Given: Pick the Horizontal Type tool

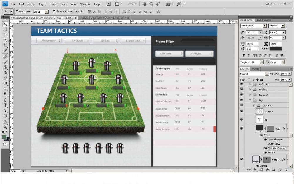Looking at the screenshot, I should [5, 105].
